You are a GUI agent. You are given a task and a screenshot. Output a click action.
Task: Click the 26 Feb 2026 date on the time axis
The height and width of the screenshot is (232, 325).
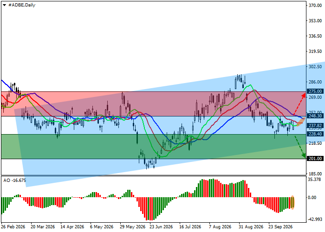pyautogui.click(x=13, y=227)
